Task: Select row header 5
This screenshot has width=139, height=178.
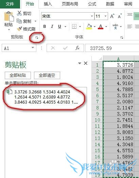Action: (x=98, y=89)
